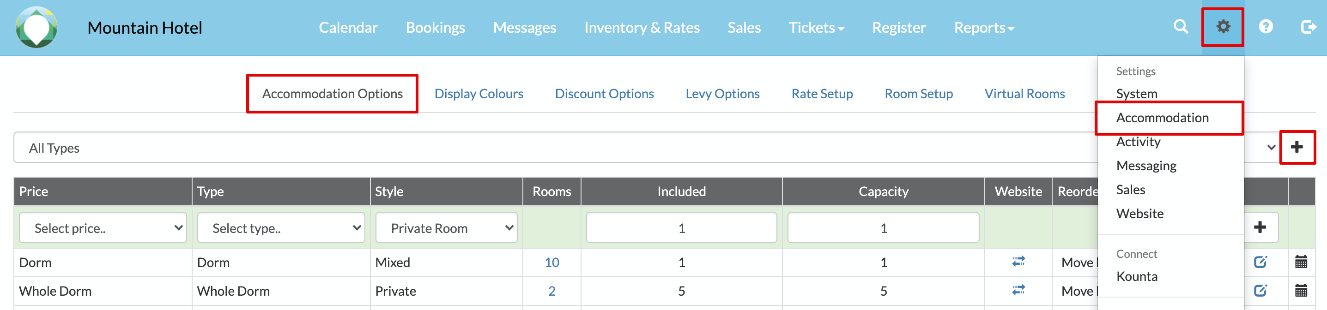The height and width of the screenshot is (310, 1327).
Task: Expand the Private Room style dropdown
Action: tap(446, 228)
